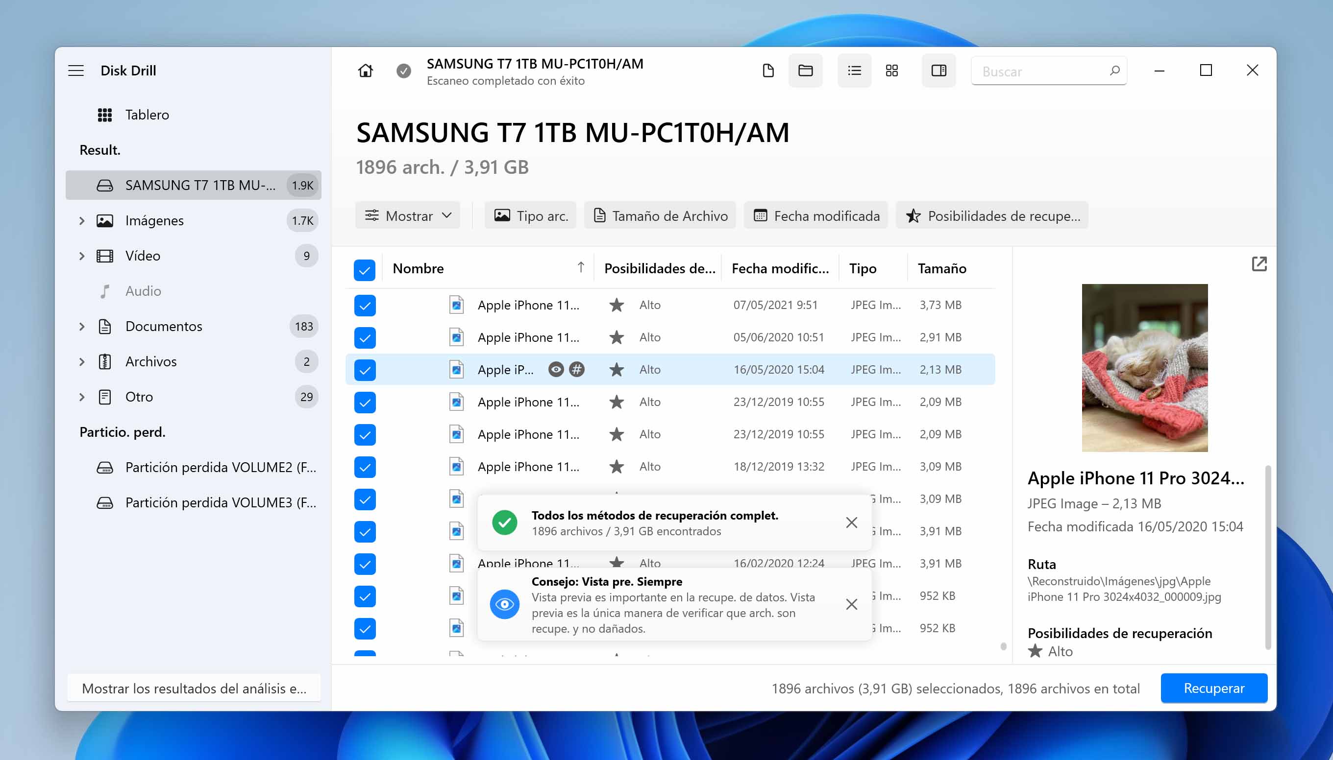Image resolution: width=1333 pixels, height=760 pixels.
Task: Sort by the Fecha modific... column header
Action: (780, 268)
